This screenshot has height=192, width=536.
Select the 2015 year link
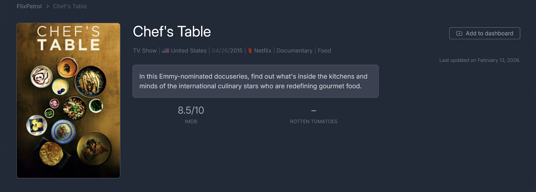(x=236, y=51)
